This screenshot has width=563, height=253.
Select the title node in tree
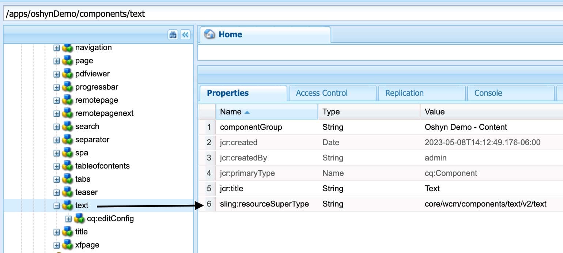click(x=81, y=232)
